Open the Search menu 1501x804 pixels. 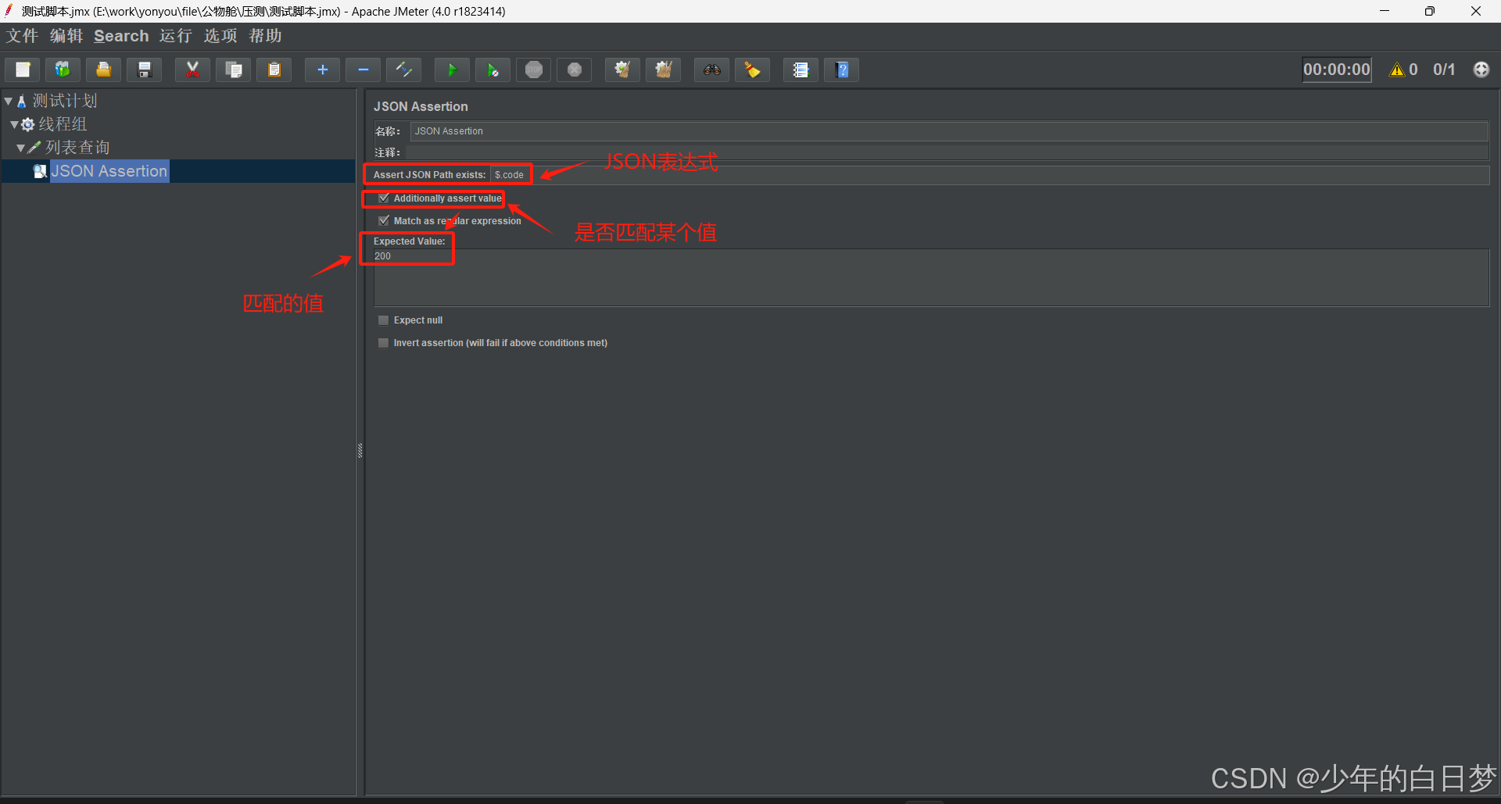point(121,36)
